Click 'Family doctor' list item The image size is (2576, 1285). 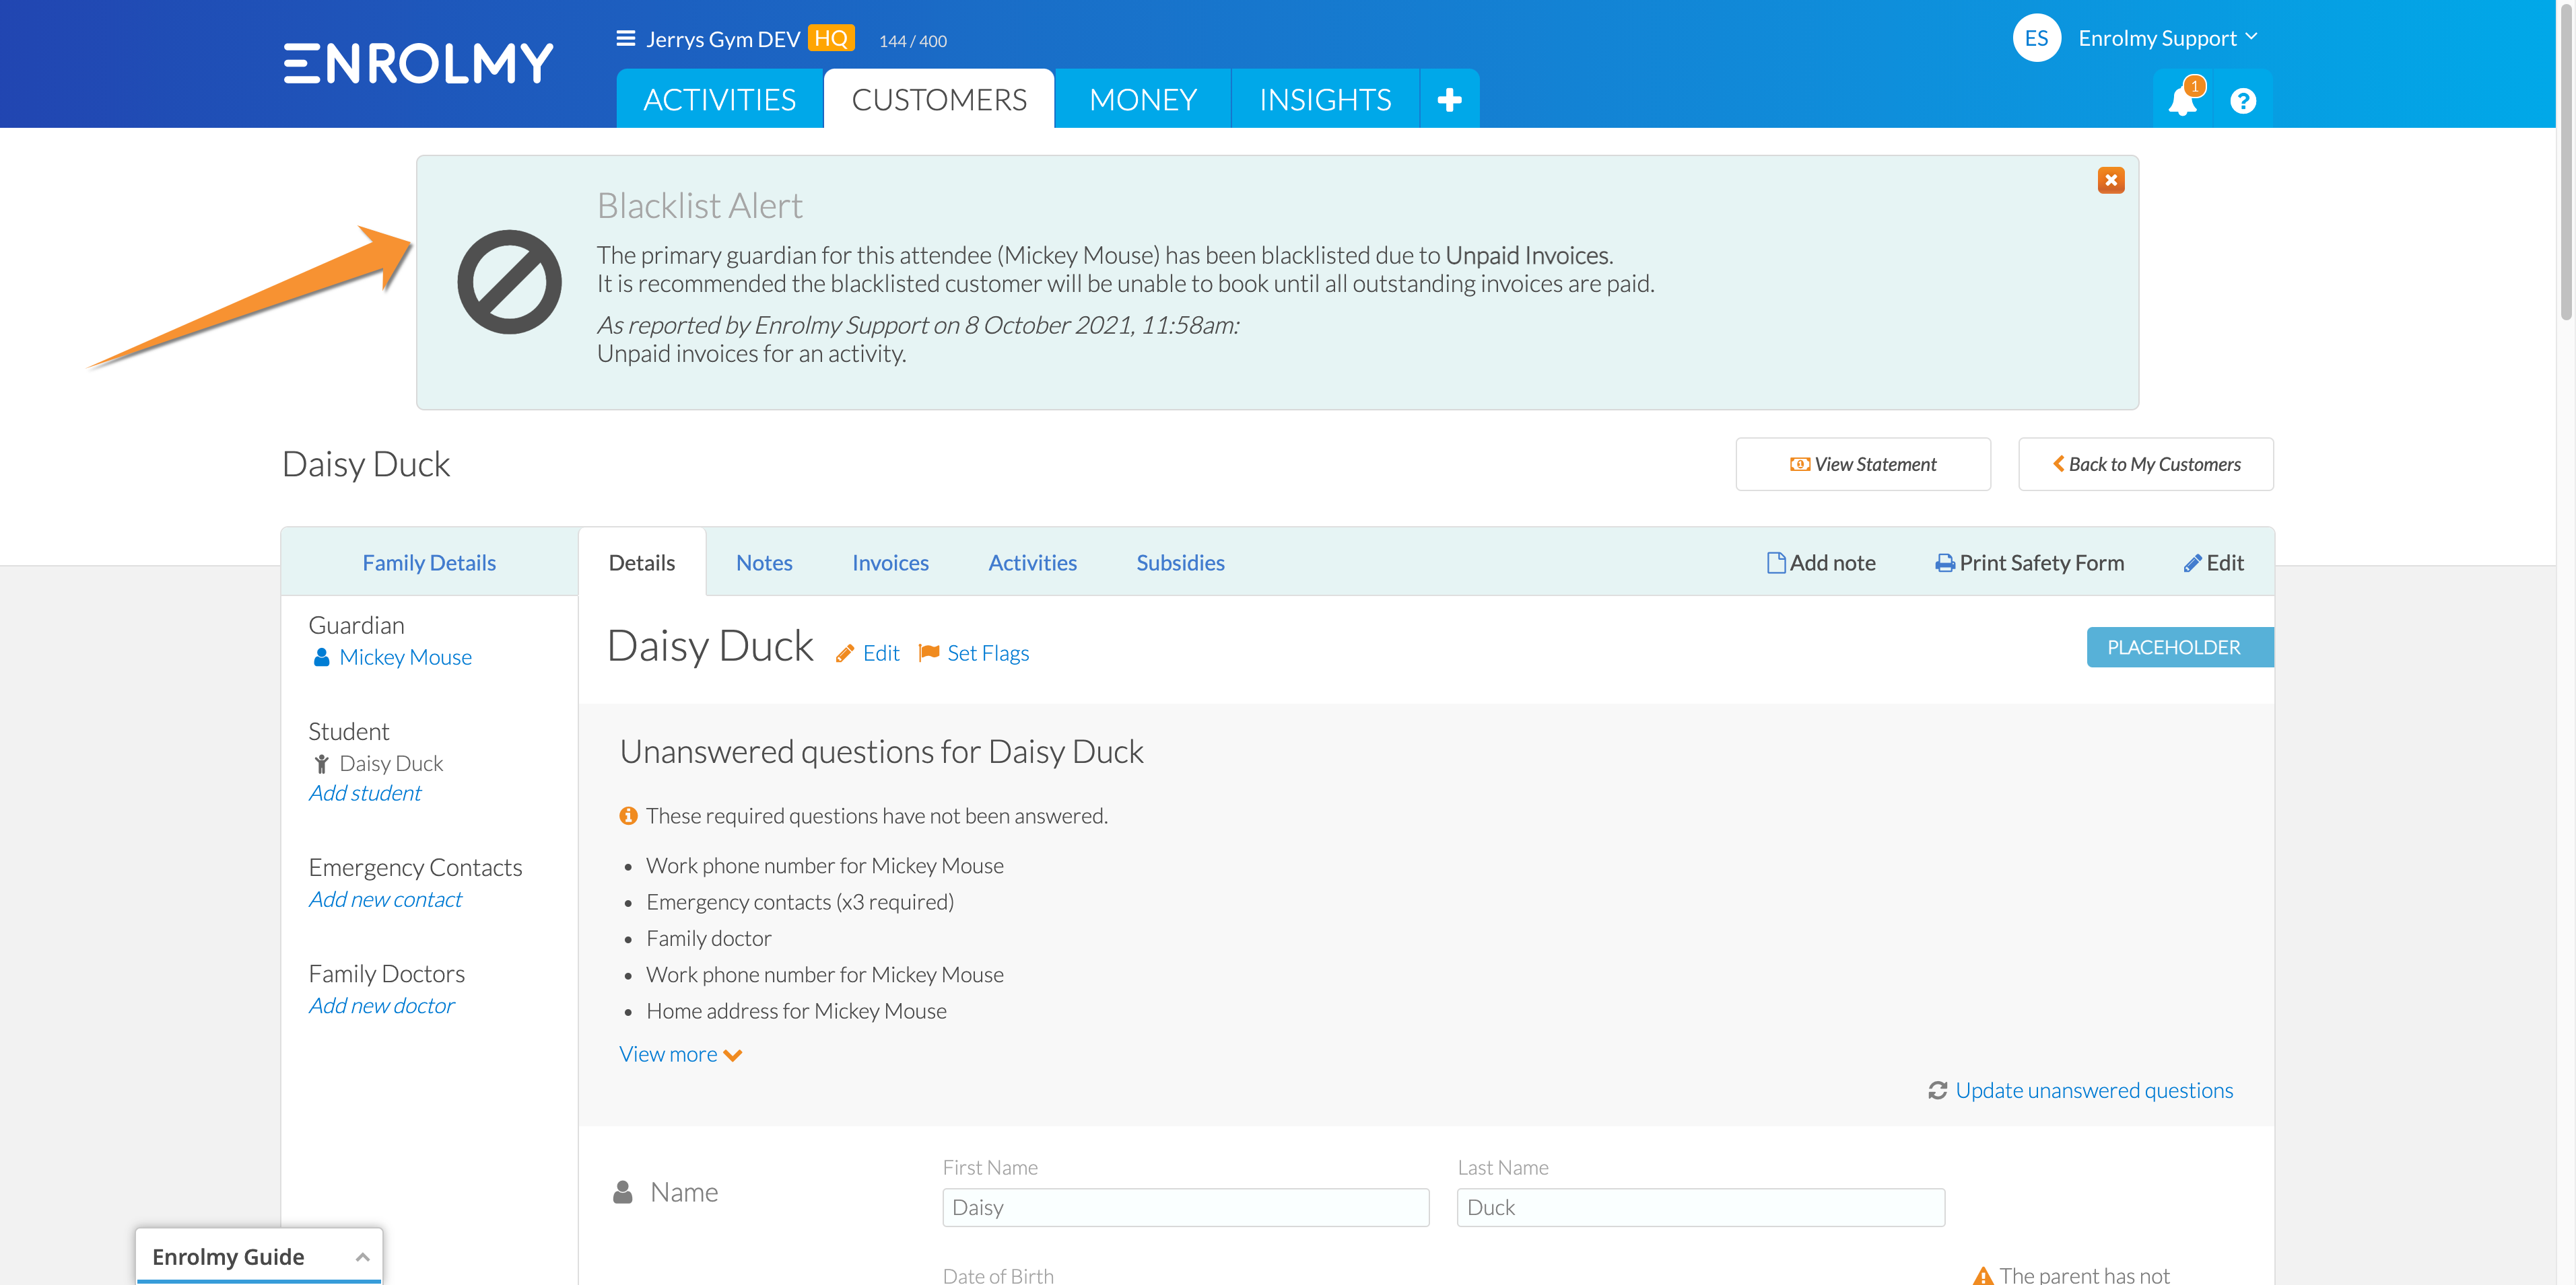click(x=709, y=937)
